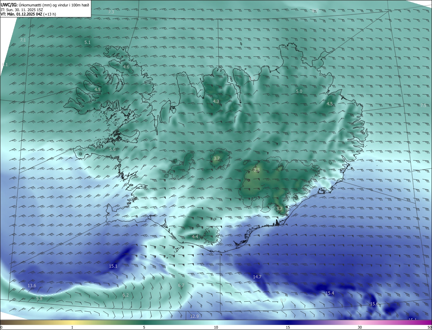Viewport: 432px width, 330px height.
Task: Click the 9.7 value label
Action: 283,300
